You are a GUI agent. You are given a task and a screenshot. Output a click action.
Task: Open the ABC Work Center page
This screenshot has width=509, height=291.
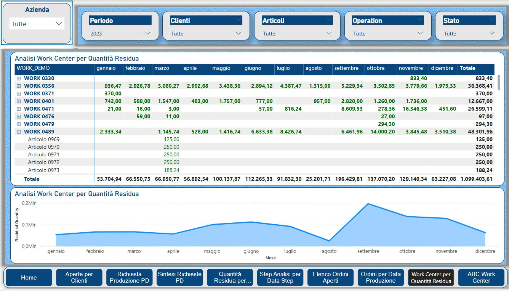pos(481,277)
